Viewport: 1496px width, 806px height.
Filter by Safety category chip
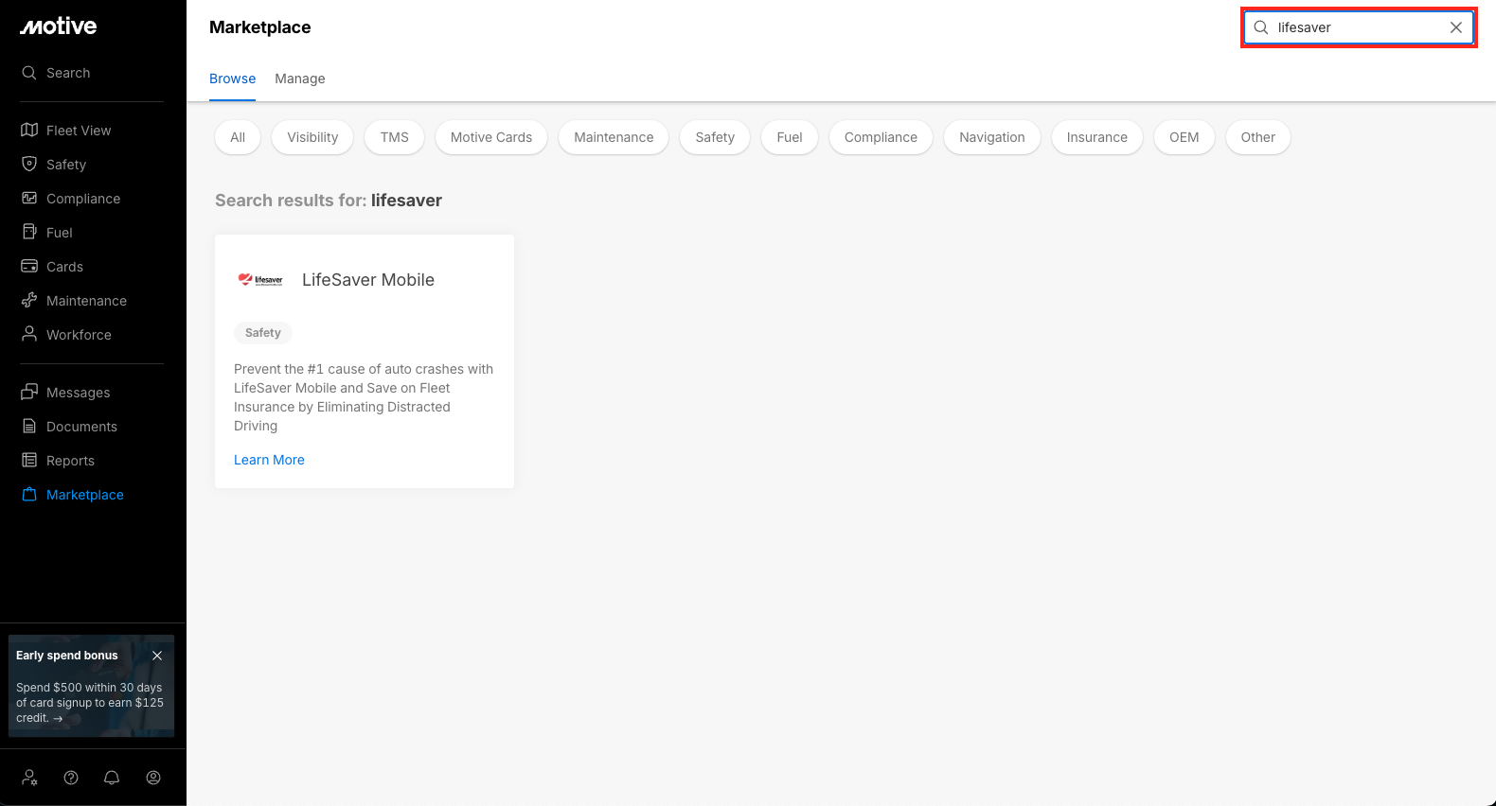coord(715,137)
